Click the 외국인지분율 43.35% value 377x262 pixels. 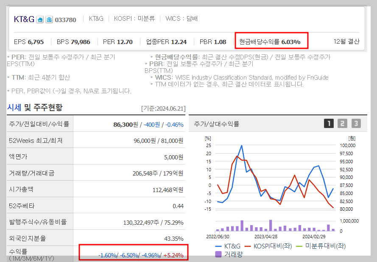click(174, 239)
